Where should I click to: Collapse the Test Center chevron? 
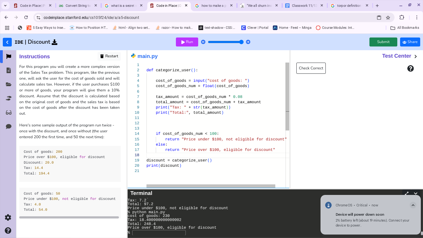click(416, 56)
